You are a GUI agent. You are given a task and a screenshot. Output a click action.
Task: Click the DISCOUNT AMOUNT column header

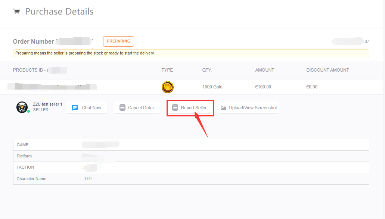click(327, 70)
